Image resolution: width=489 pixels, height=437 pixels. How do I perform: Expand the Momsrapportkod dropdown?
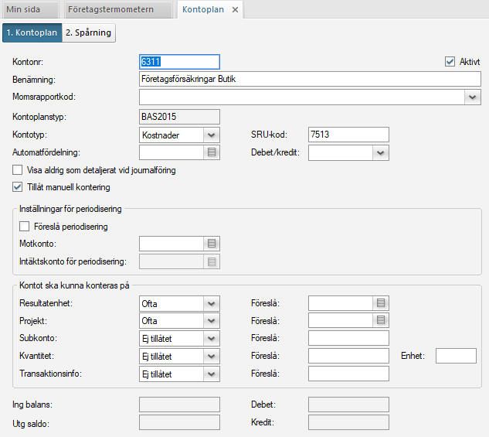[473, 97]
